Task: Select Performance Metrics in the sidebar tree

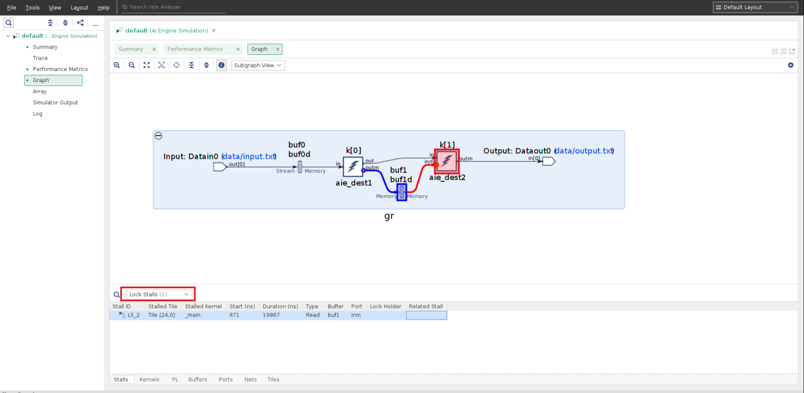Action: click(60, 69)
